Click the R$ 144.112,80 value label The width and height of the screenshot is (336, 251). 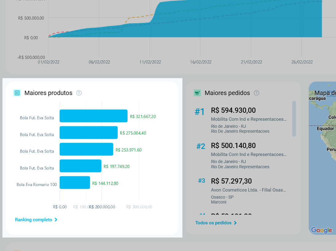coord(105,183)
